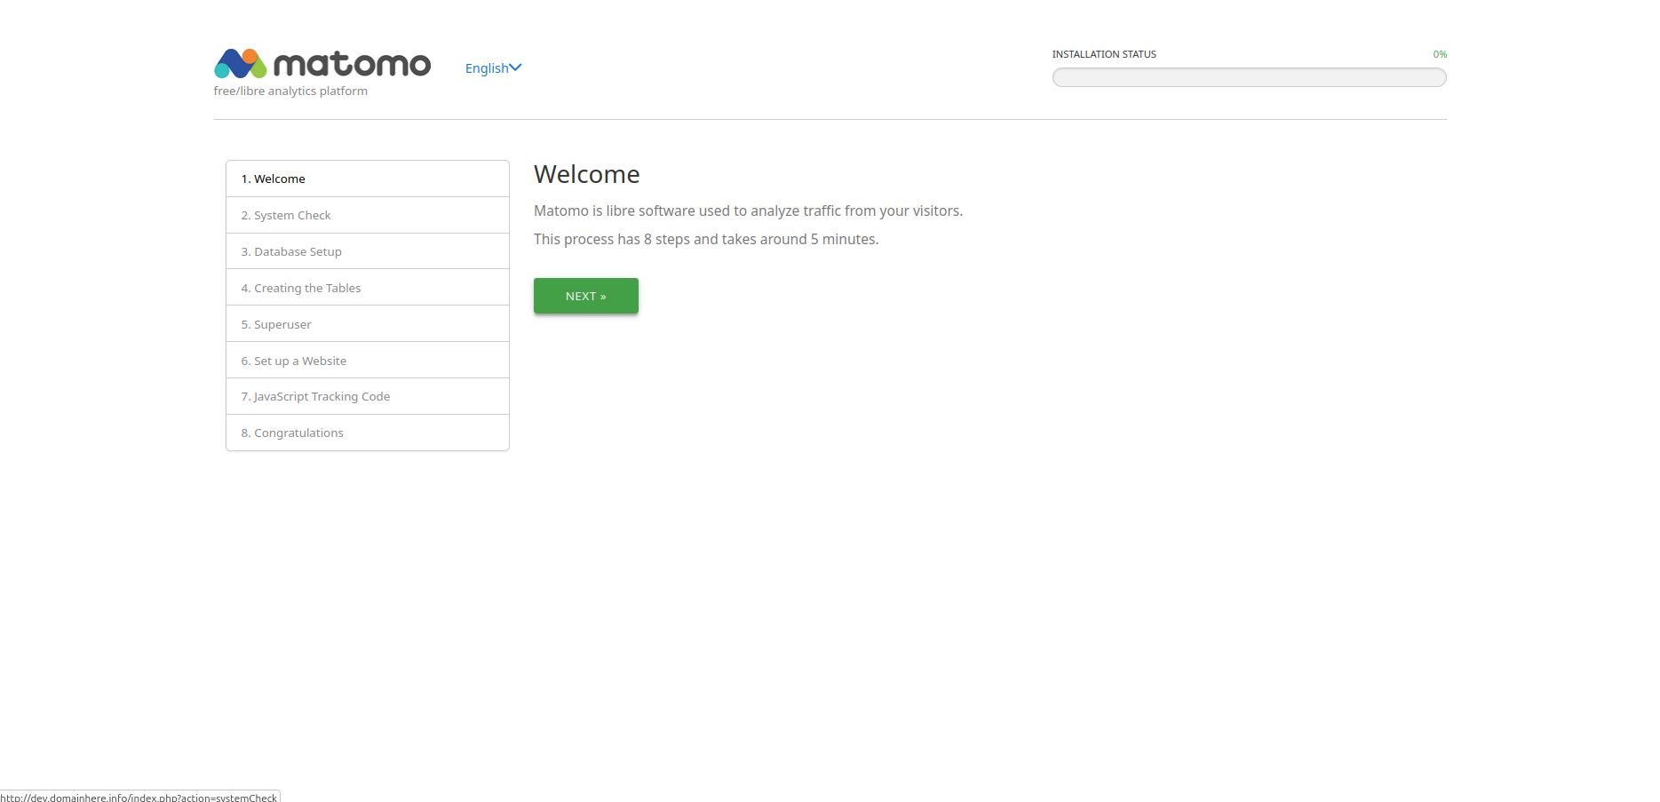Viewport: 1660px width, 802px height.
Task: Click the chevron arrow beside English
Action: pyautogui.click(x=515, y=67)
